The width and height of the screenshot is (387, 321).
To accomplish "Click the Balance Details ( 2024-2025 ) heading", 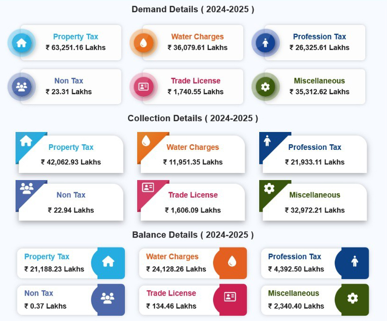I will coord(193,235).
